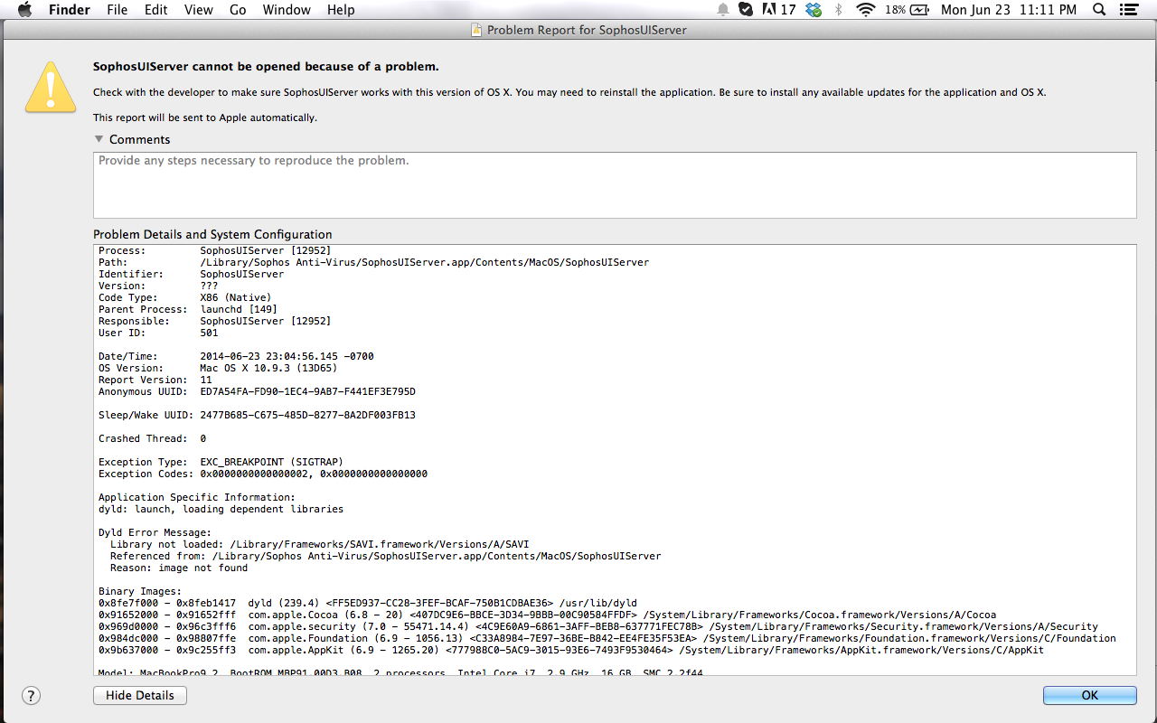
Task: Click the com.apple.AppKit binary image line
Action: tap(571, 650)
